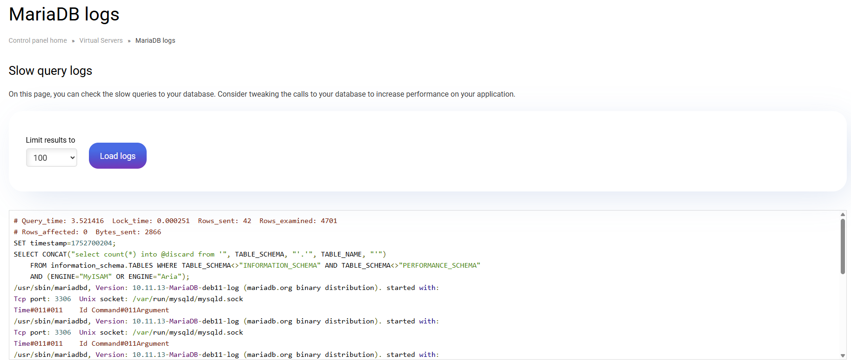Go to Virtual Servers breadcrumb link

click(x=101, y=40)
